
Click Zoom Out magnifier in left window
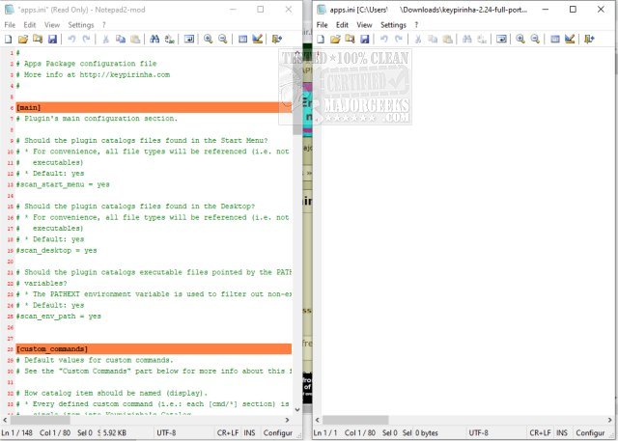click(x=223, y=39)
